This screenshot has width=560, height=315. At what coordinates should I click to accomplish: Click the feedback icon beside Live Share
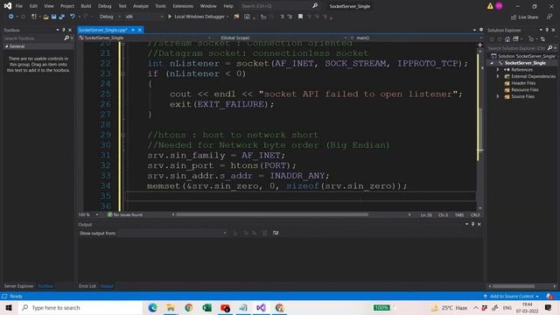549,17
